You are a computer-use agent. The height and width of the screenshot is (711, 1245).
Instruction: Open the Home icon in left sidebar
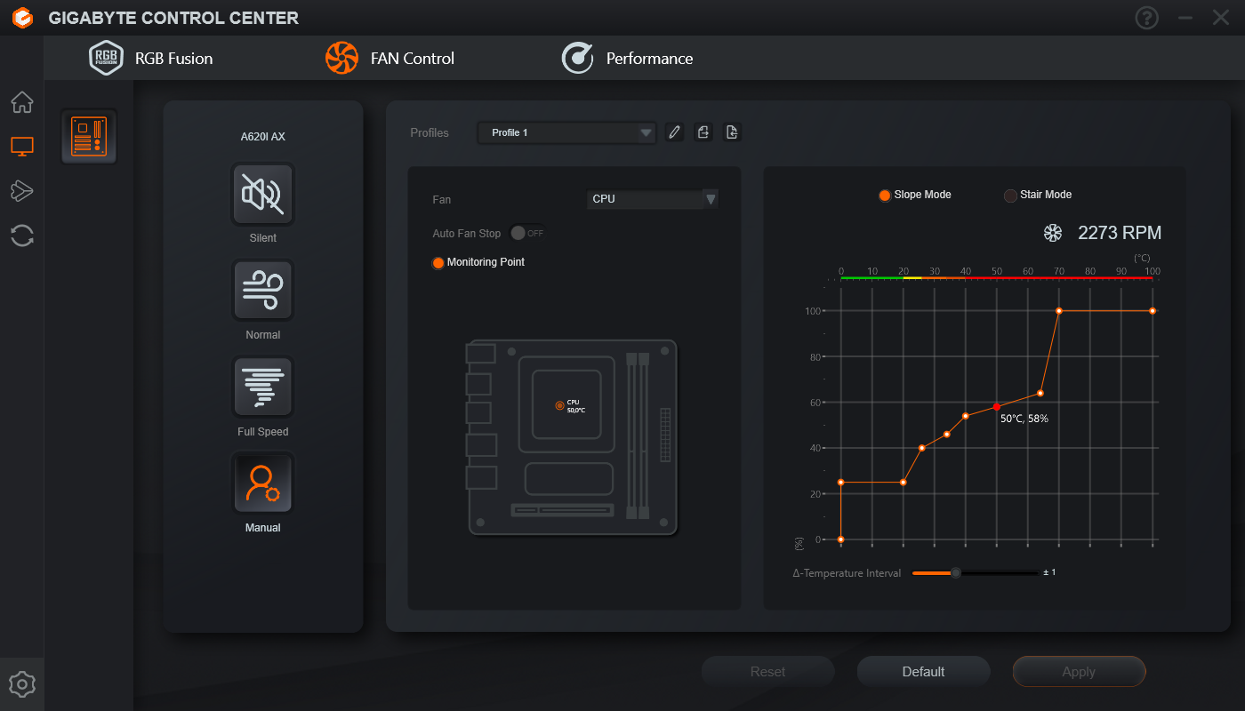point(22,102)
